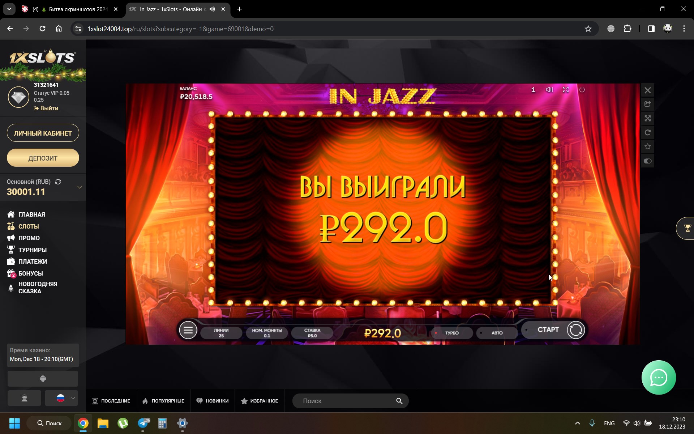The height and width of the screenshot is (434, 694).
Task: Expand the Основной (RUB) balance dropdown
Action: [x=80, y=187]
